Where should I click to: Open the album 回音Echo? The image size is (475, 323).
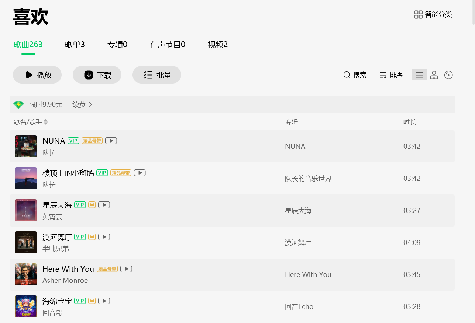click(x=299, y=307)
